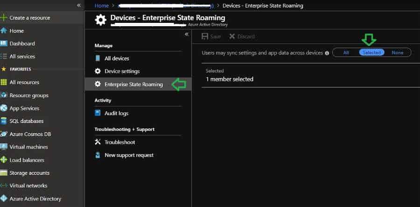Click the Save floppy disk icon
The width and height of the screenshot is (420, 207).
205,36
